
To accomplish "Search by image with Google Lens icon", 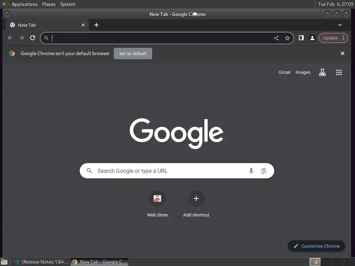I will (264, 171).
